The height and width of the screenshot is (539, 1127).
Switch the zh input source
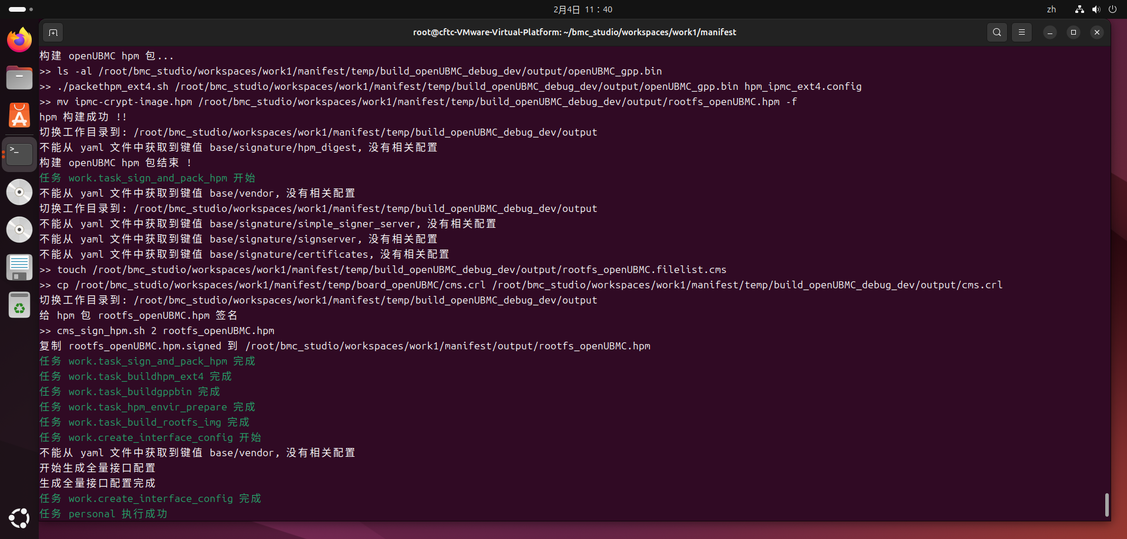1051,9
